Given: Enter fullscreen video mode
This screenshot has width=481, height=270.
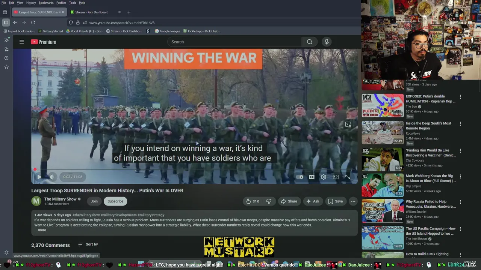Looking at the screenshot, I should (348, 177).
